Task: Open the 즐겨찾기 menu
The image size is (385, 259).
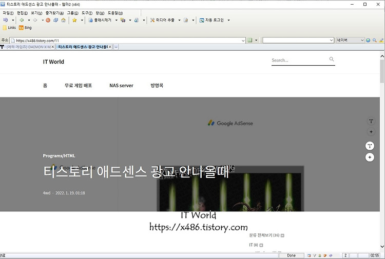Action: tap(54, 13)
